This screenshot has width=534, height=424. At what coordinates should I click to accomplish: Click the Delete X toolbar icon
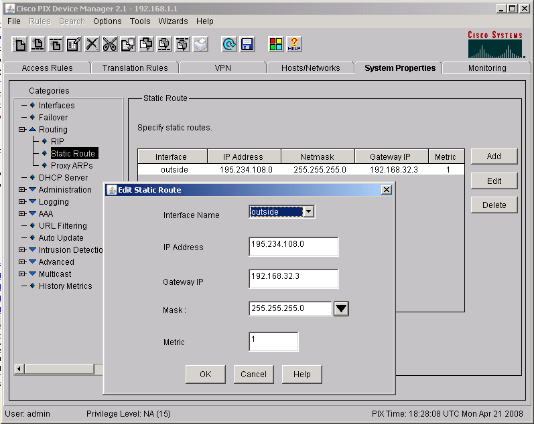(92, 44)
